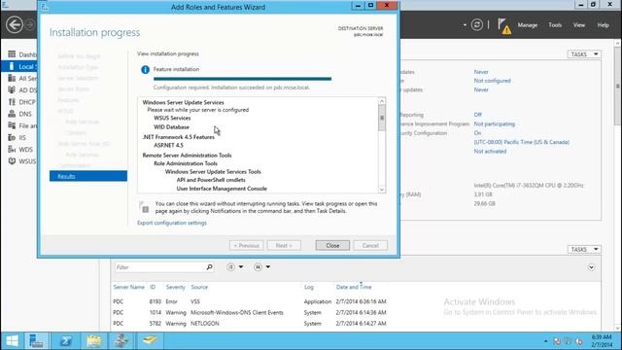The height and width of the screenshot is (350, 622).
Task: Open the View menu
Action: tap(579, 25)
